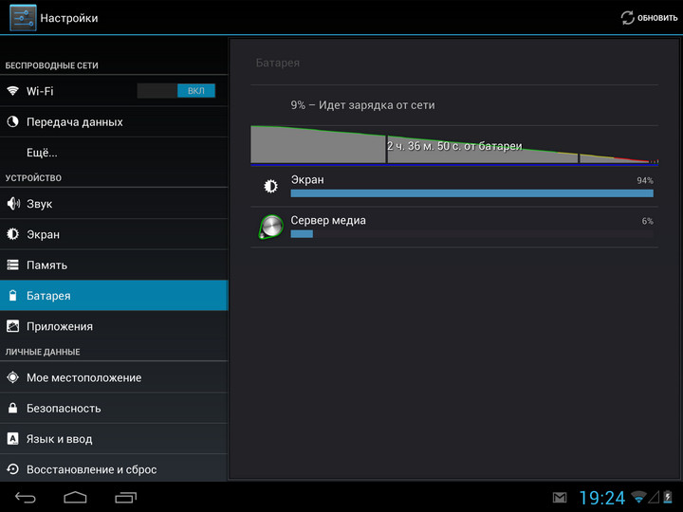
Task: Open Экран 94% battery usage details
Action: (x=454, y=187)
